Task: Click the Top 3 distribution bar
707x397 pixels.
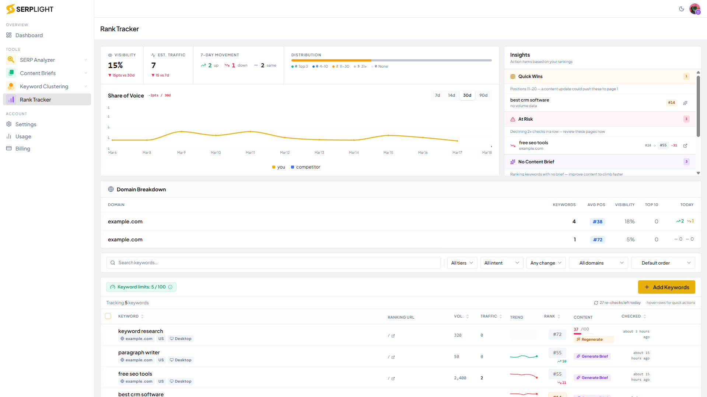Action: [300, 66]
